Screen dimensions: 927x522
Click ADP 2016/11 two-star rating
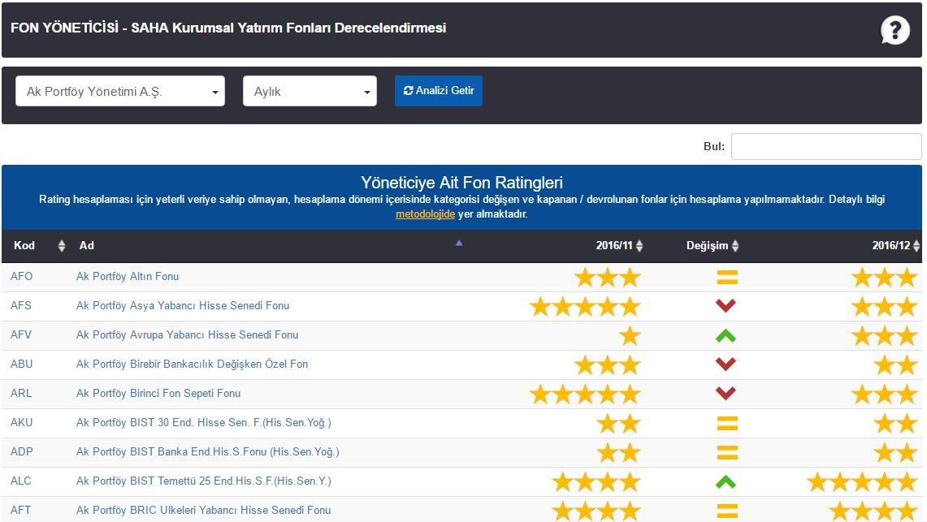618,452
